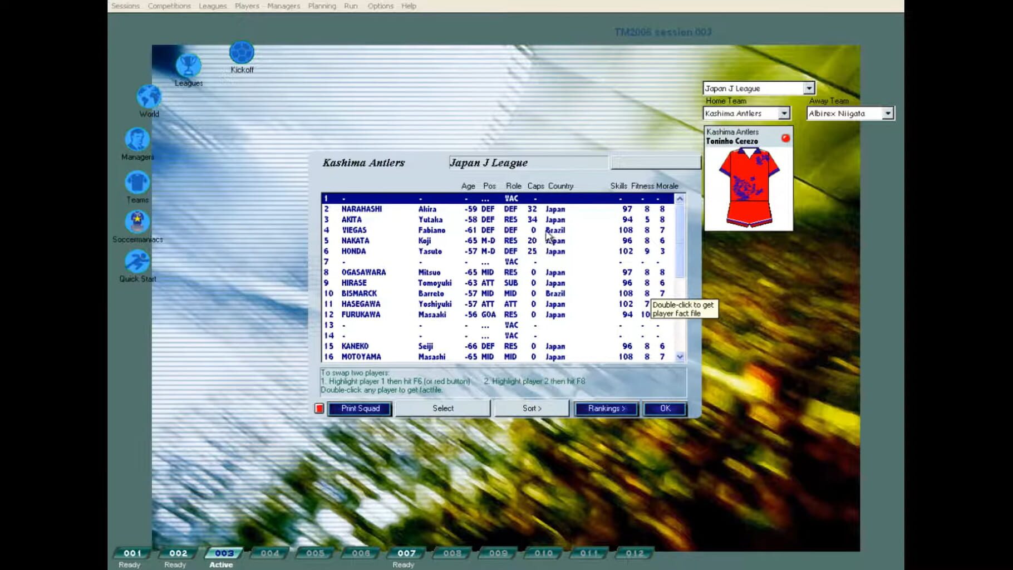
Task: Switch to session tab 007
Action: [x=406, y=553]
